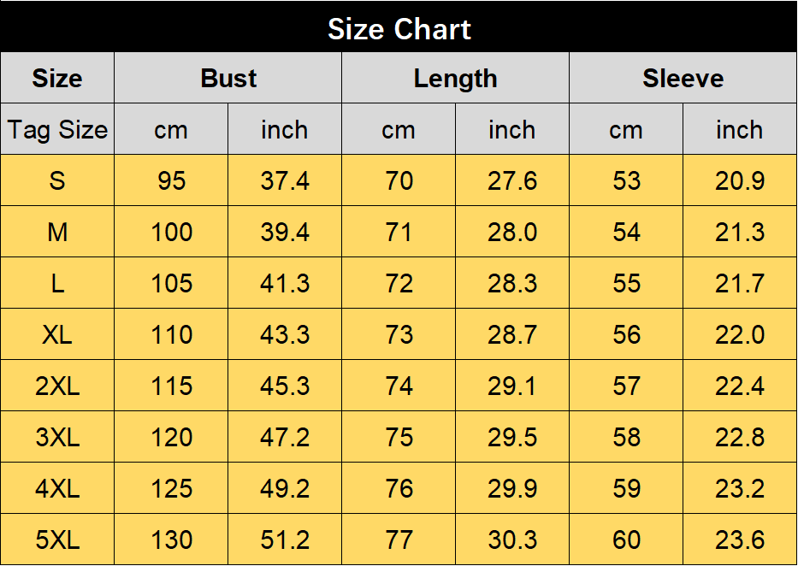
Task: Select the bust inch value 39.4
Action: point(285,232)
